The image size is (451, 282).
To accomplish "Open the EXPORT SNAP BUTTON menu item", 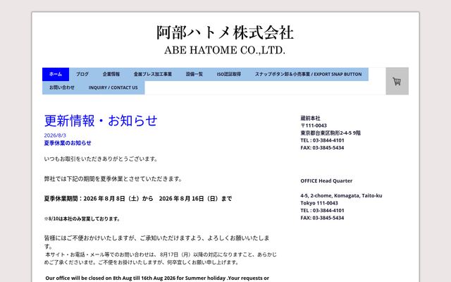I will point(308,74).
